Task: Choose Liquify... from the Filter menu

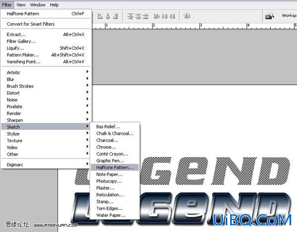Action: (46, 48)
